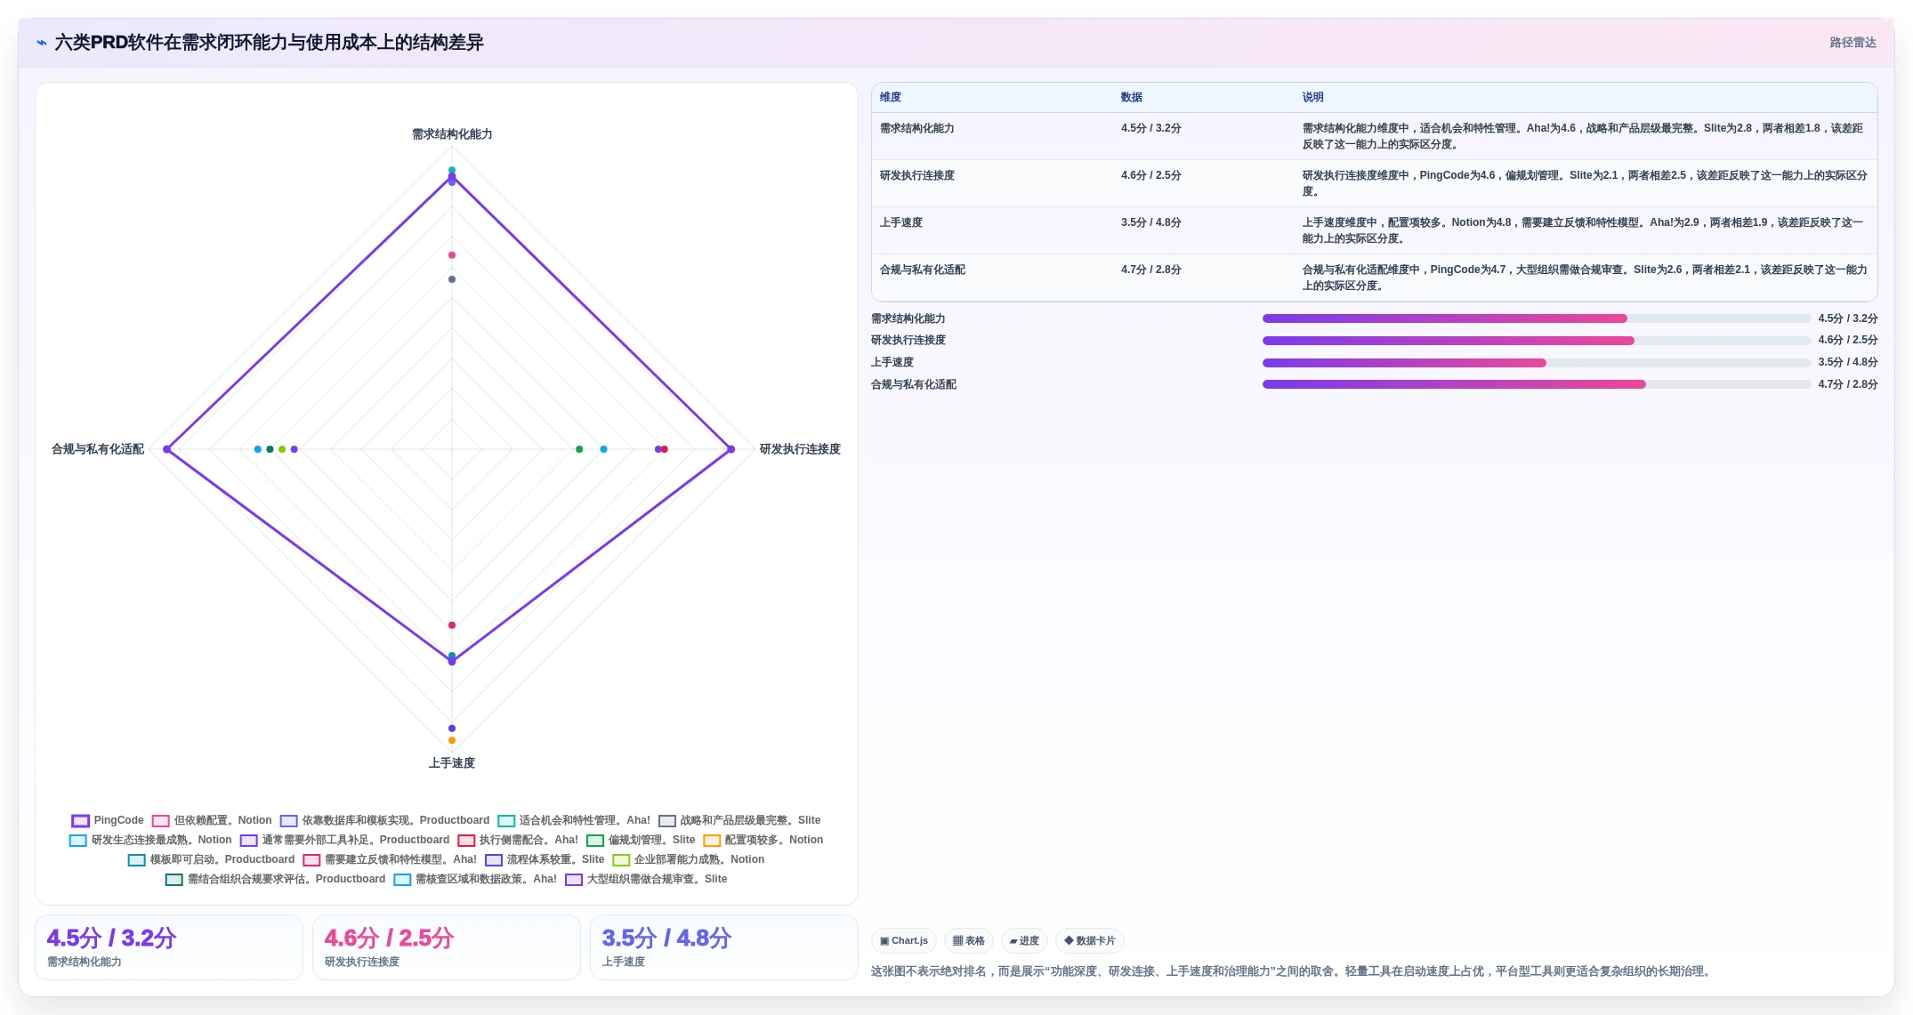The width and height of the screenshot is (1913, 1015).
Task: Click the footnote starting 这张图不表示绝对排名
Action: pos(1292,971)
